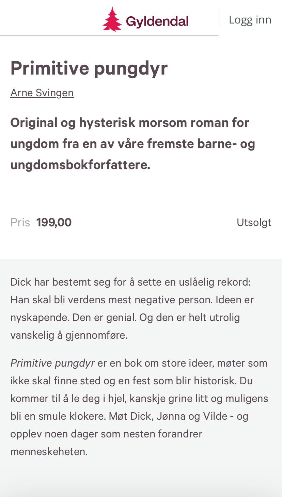The image size is (282, 497).
Task: Click the text vanskelig å gjennomføre
Action: click(x=69, y=335)
